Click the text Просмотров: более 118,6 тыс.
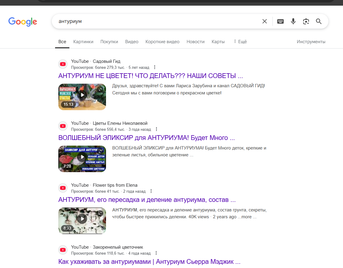Viewport: 343px width, 268px height. pos(98,253)
